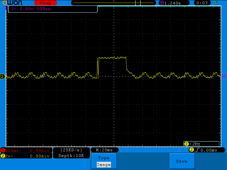227x170 pixels.
Task: Click the channel 2 0.00div offset
Action: point(40,156)
